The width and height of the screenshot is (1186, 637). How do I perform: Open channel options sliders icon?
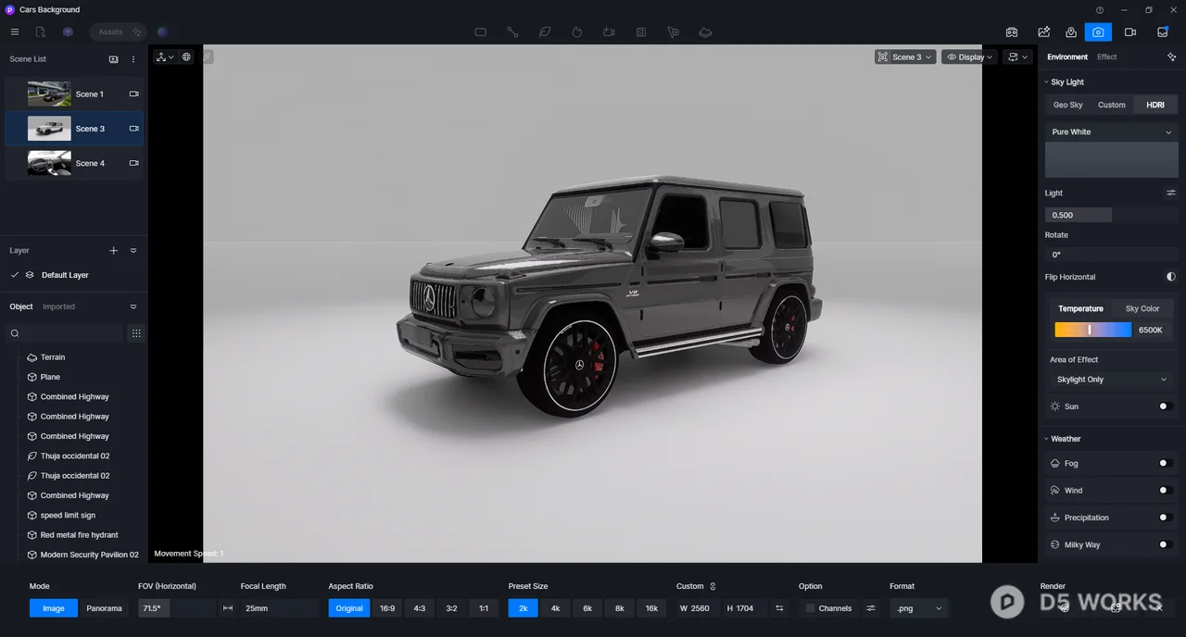[x=871, y=608]
